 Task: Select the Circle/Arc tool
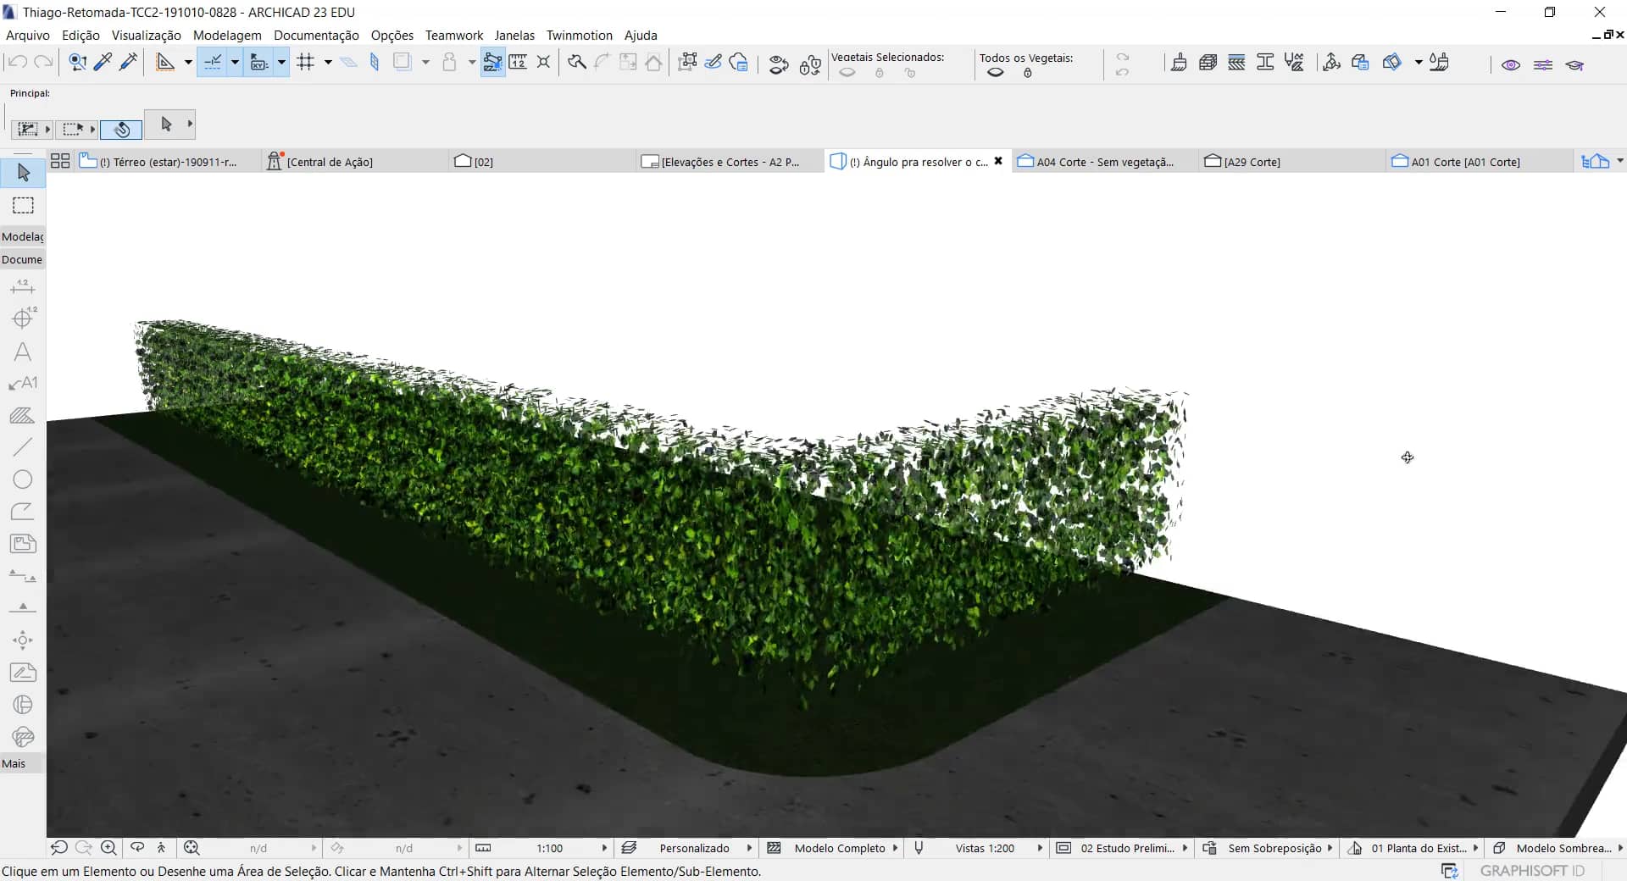(23, 479)
